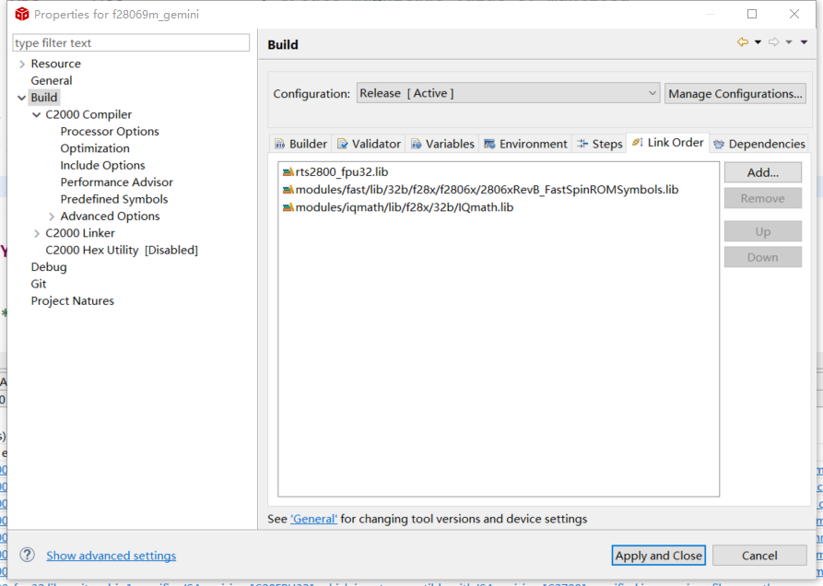Select Build in the tree
Viewport: 823px width, 586px height.
coord(44,98)
